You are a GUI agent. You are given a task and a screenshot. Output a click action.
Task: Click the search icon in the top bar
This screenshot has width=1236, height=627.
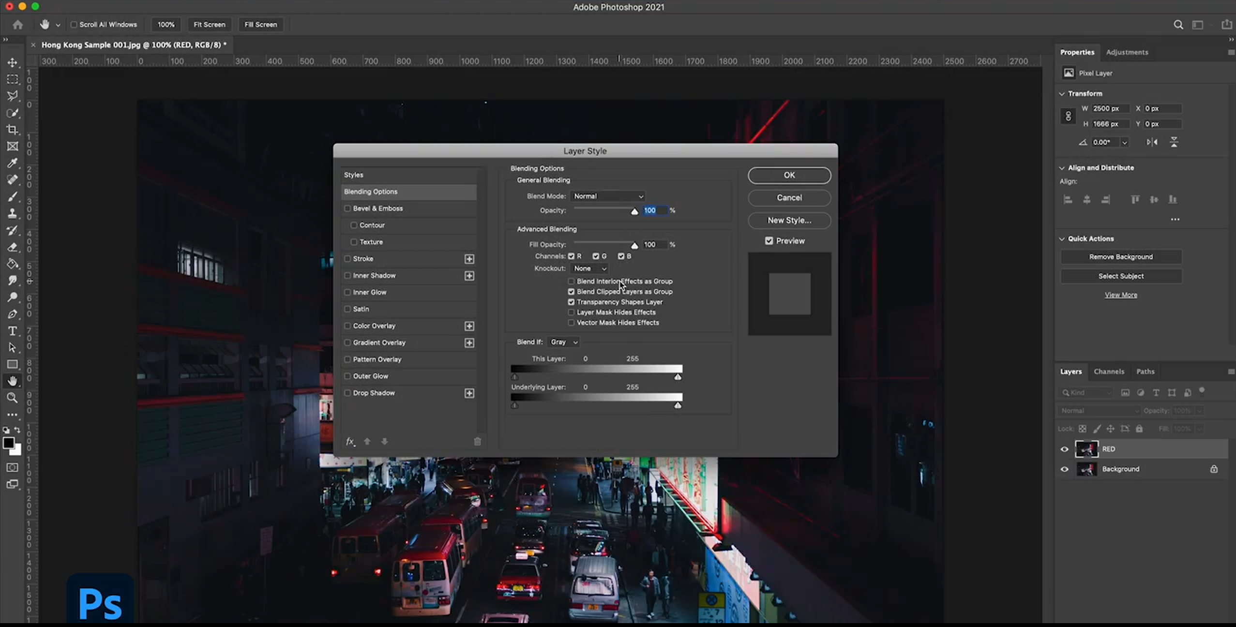[1178, 24]
